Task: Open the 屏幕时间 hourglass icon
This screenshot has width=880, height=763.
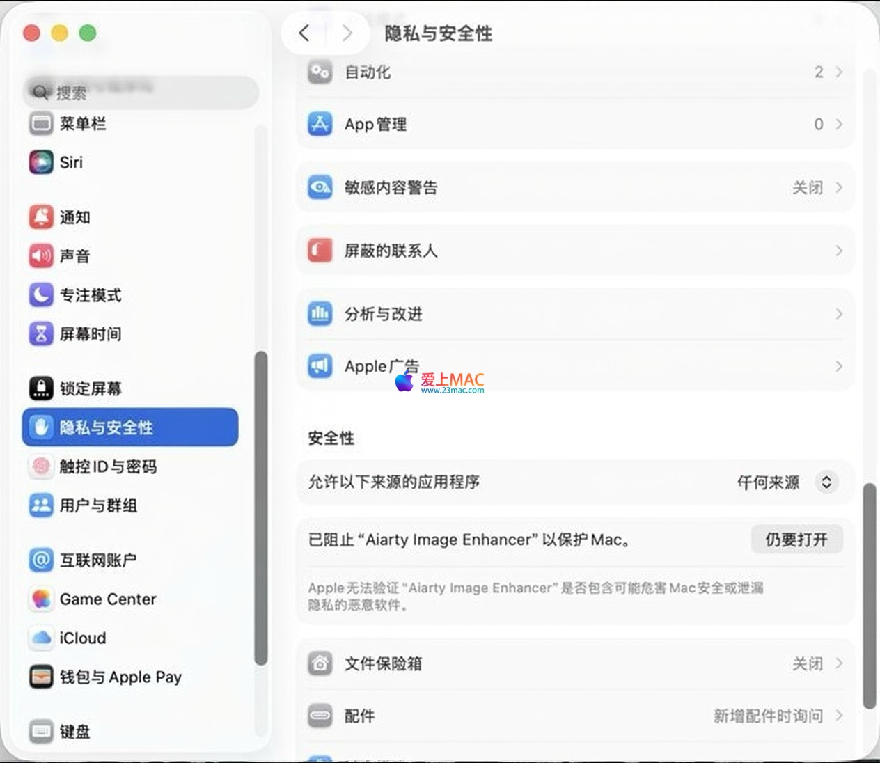Action: (41, 334)
